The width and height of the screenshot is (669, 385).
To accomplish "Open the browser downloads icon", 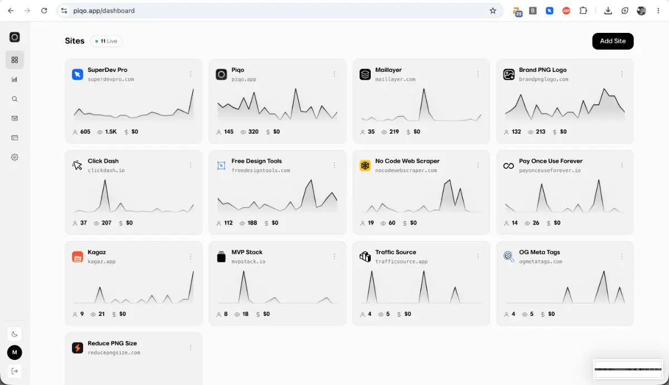I will [x=608, y=11].
